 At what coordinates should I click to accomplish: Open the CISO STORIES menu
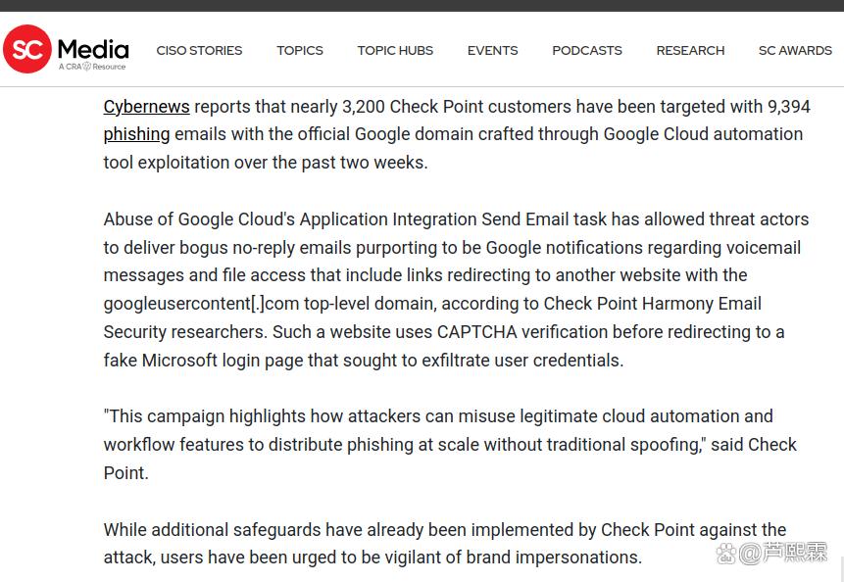(199, 51)
